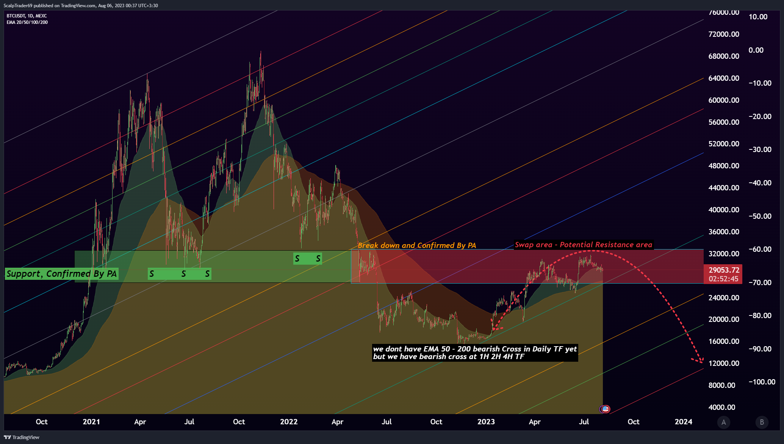The width and height of the screenshot is (784, 444).
Task: Click the 32000.00 price axis label
Action: (724, 254)
